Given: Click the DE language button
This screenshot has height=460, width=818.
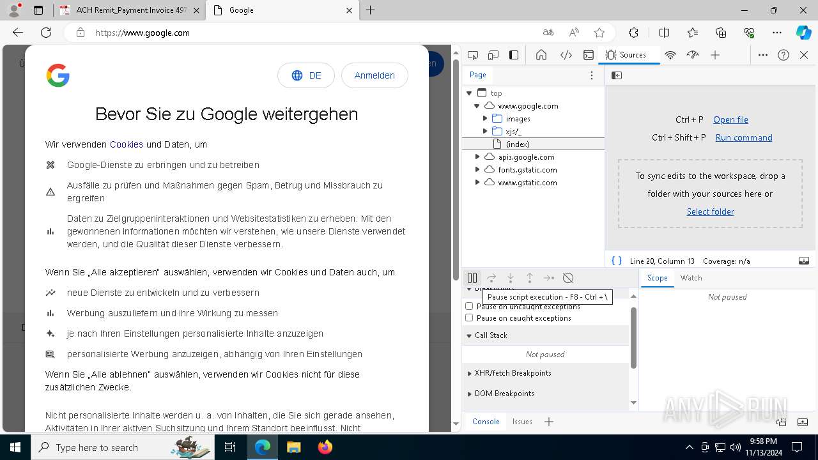Looking at the screenshot, I should (306, 75).
